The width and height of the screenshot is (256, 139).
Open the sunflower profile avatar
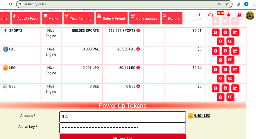(250, 15)
